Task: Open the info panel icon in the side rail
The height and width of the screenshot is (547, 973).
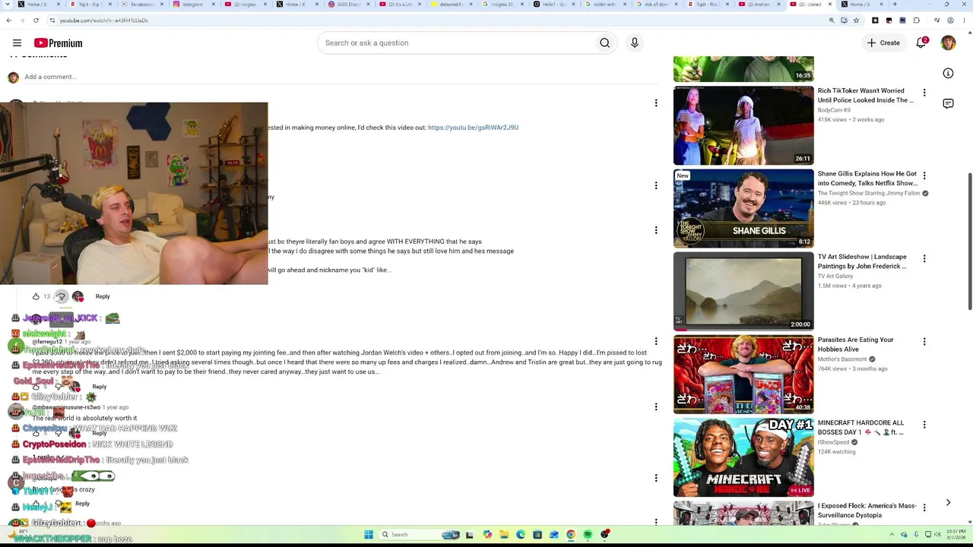Action: (x=948, y=74)
